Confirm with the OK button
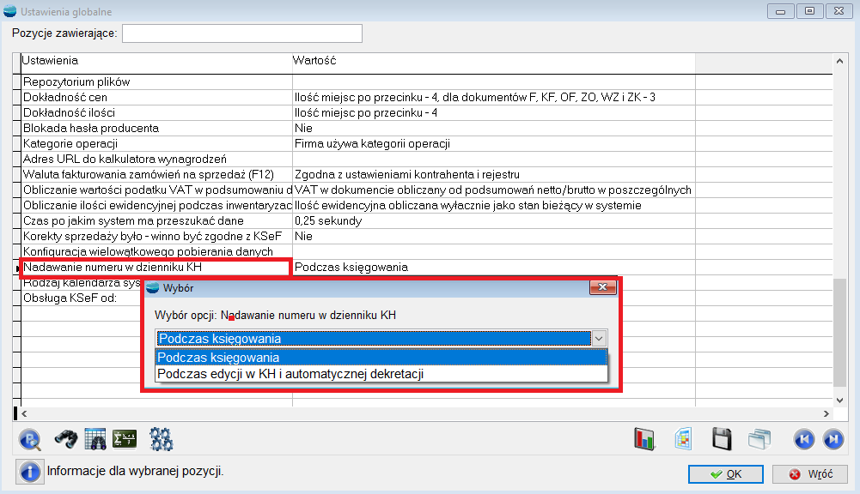This screenshot has height=494, width=860. pos(726,474)
